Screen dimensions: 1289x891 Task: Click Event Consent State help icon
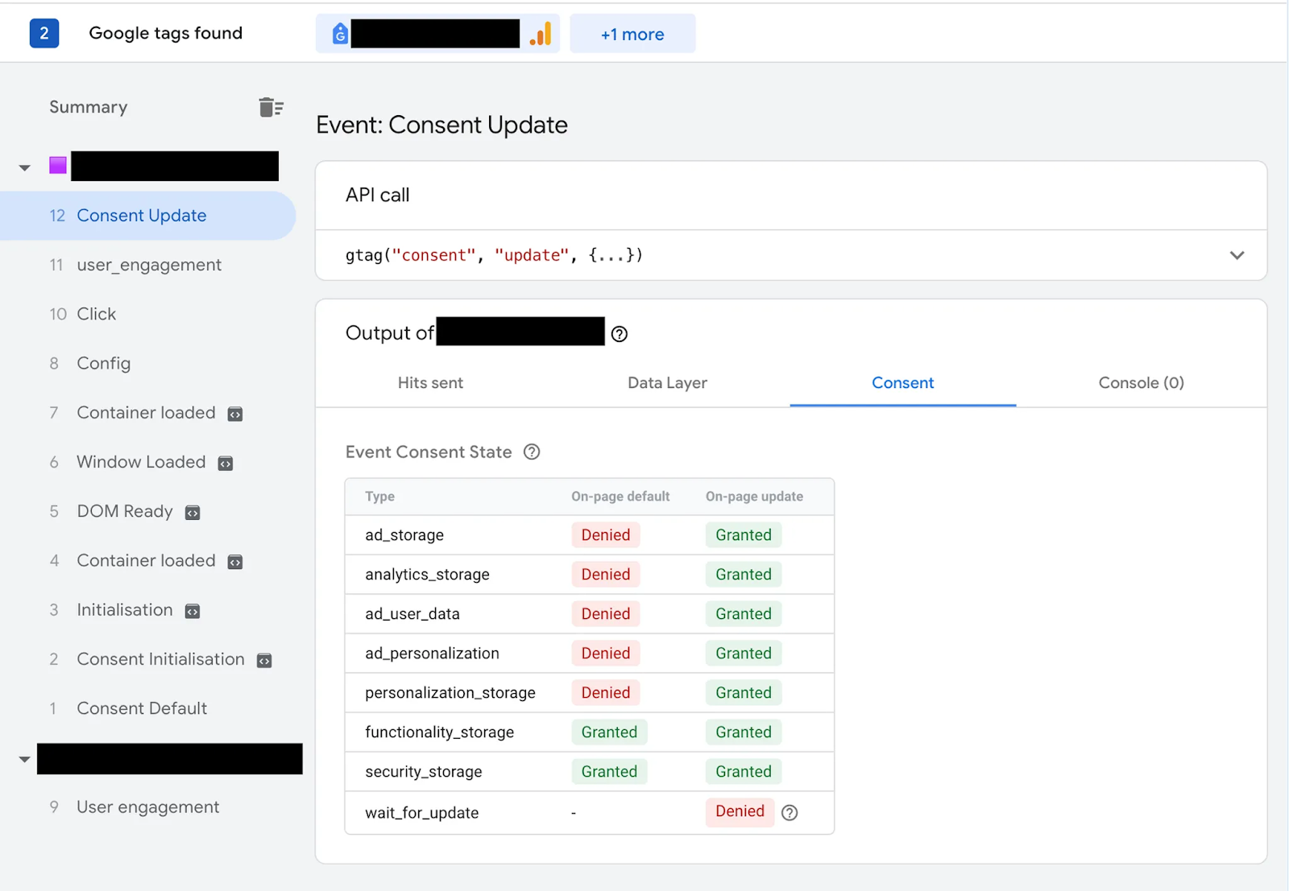[x=532, y=452]
